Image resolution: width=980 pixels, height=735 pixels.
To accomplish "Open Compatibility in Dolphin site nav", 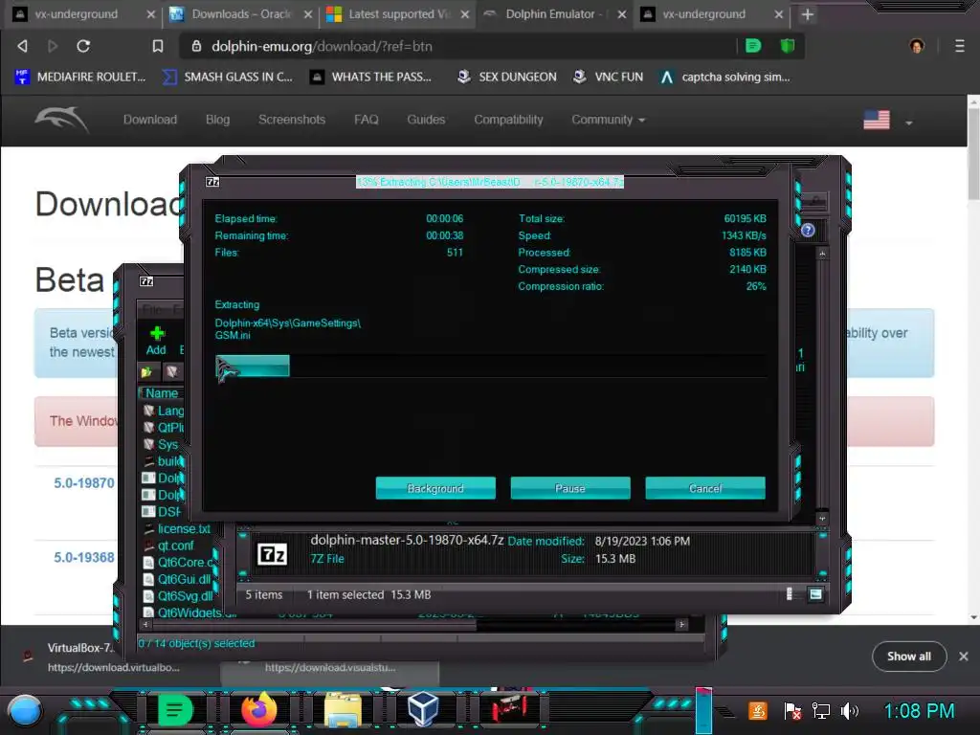I will [x=508, y=120].
